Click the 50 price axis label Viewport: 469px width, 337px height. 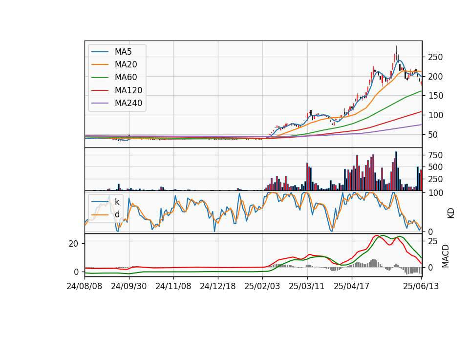pyautogui.click(x=433, y=135)
